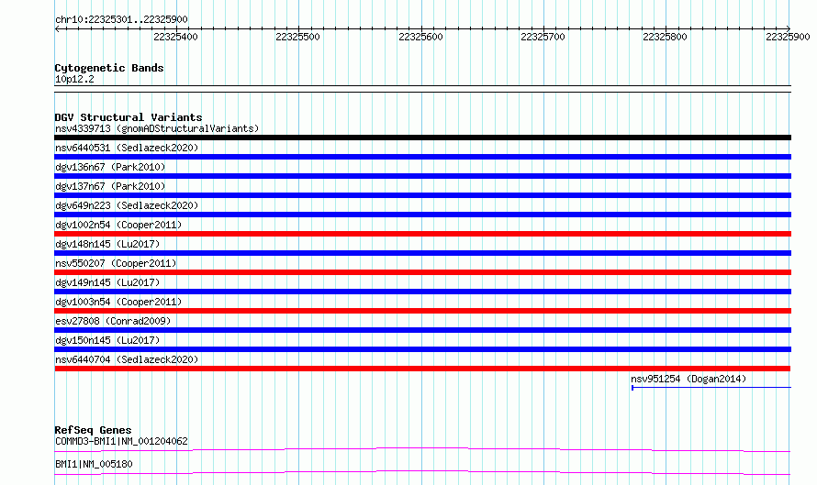Click the blue bar under dgv150n145

[422, 349]
